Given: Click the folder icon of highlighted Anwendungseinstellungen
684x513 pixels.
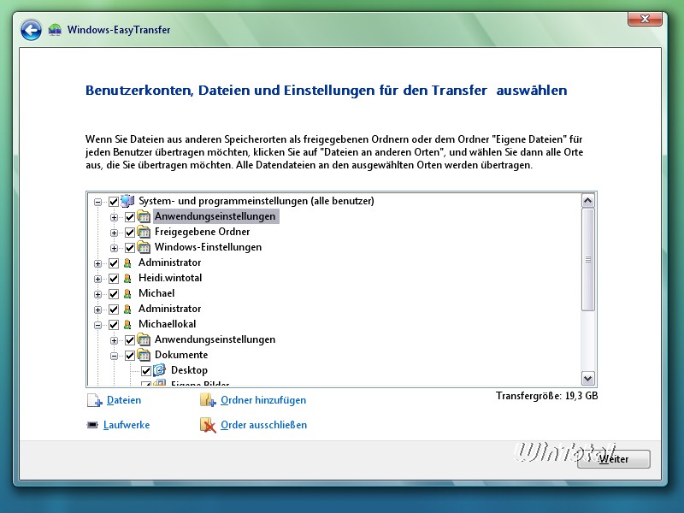Looking at the screenshot, I should [x=144, y=216].
